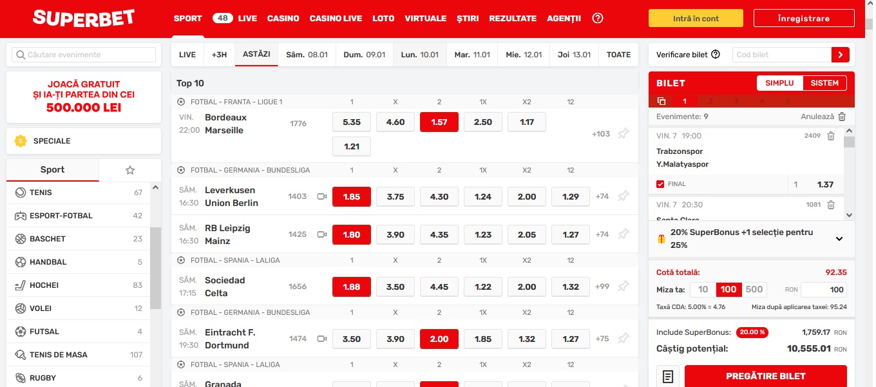The height and width of the screenshot is (387, 876).
Task: Pin the Bordeaux Marseille match
Action: coord(623,134)
